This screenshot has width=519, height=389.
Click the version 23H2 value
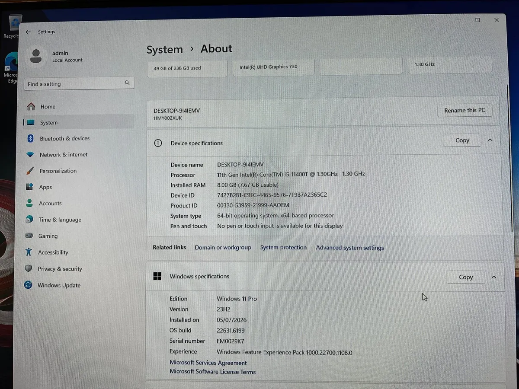[x=224, y=309]
